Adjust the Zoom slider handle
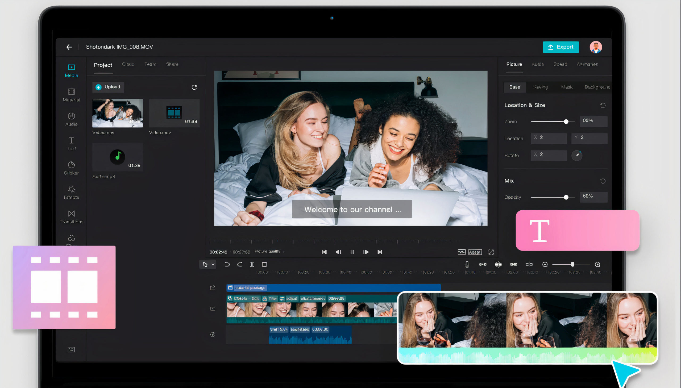Viewport: 681px width, 388px height. pyautogui.click(x=566, y=122)
